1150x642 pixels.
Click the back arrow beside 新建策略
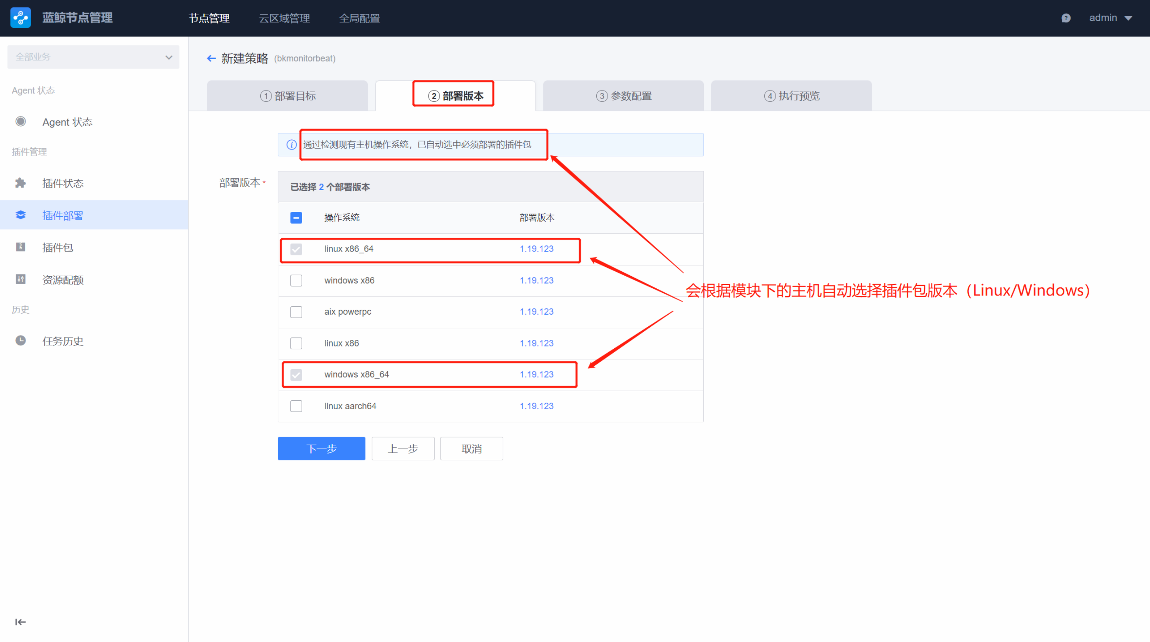[x=211, y=59]
